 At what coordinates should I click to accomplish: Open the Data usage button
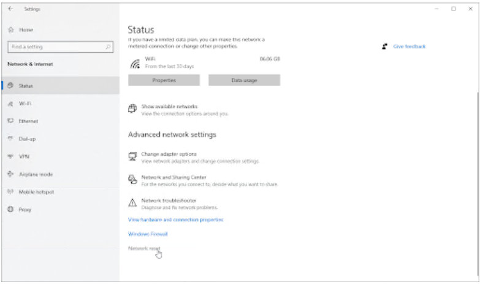coord(244,80)
